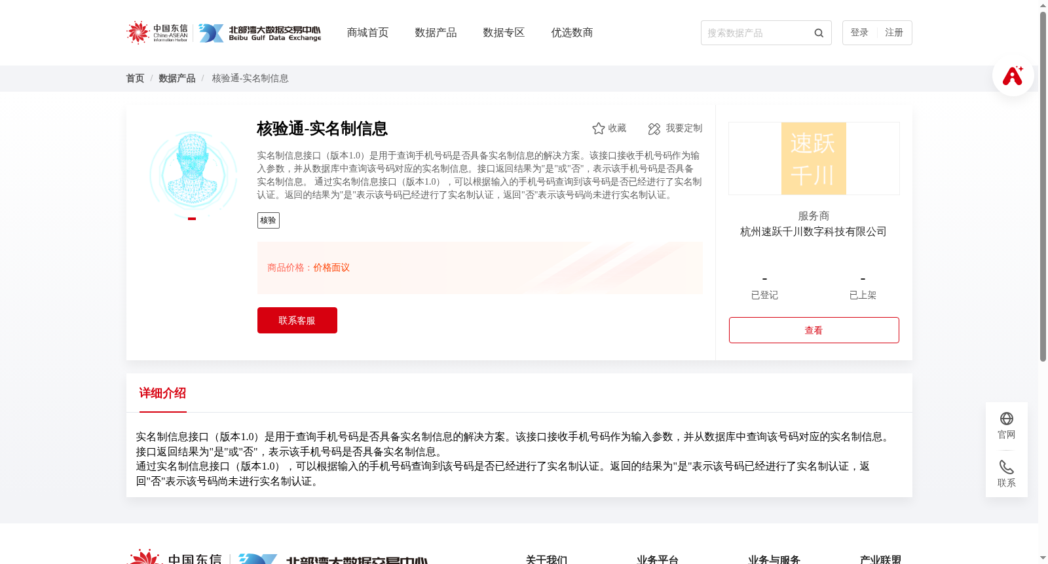Click the Beibu Gulf Data Exchange logo
The image size is (1048, 564).
260,33
